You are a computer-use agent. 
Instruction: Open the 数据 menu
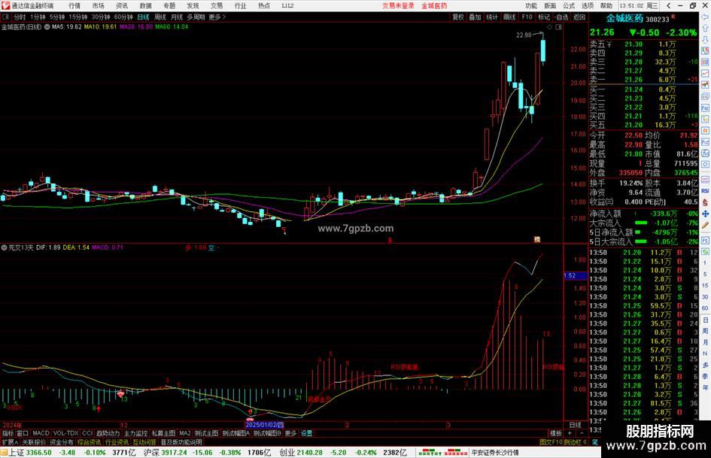coord(145,6)
